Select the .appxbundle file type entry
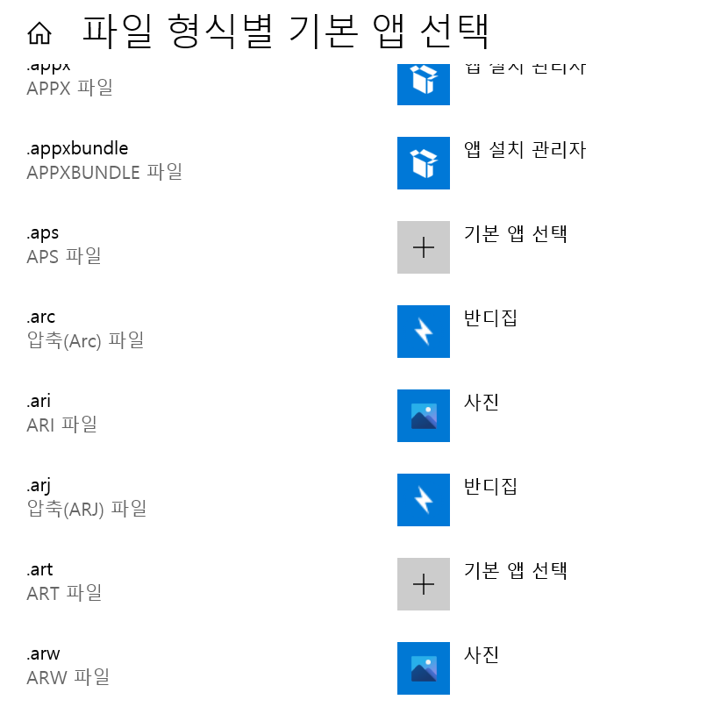 coord(104,161)
